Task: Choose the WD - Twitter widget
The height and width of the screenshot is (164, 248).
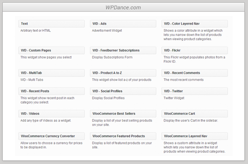Action: [x=195, y=91]
